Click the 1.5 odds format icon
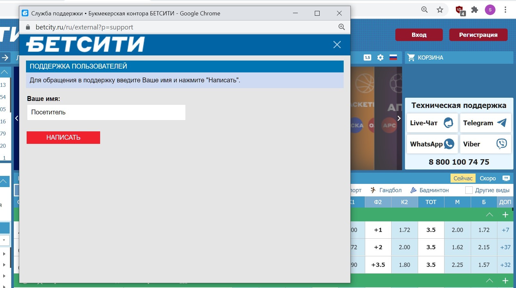This screenshot has height=288, width=516. (x=367, y=58)
